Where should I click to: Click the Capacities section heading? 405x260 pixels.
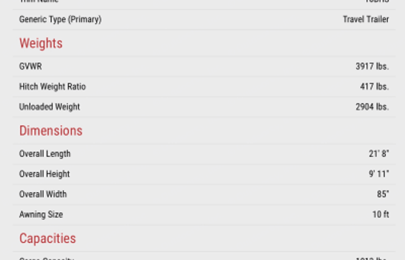click(x=47, y=238)
